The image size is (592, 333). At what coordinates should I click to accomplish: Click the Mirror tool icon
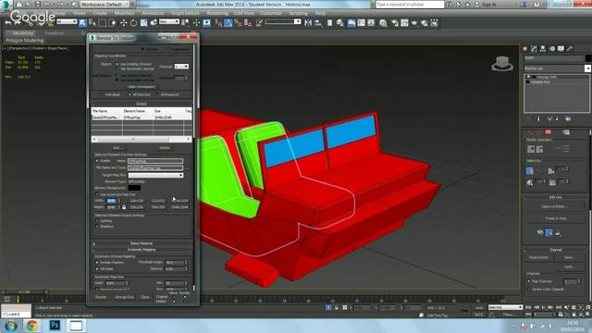308,23
